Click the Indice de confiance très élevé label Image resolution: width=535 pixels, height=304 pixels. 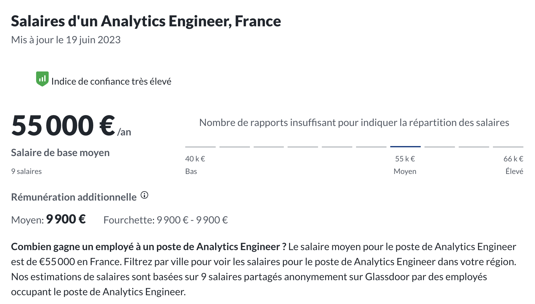point(111,81)
